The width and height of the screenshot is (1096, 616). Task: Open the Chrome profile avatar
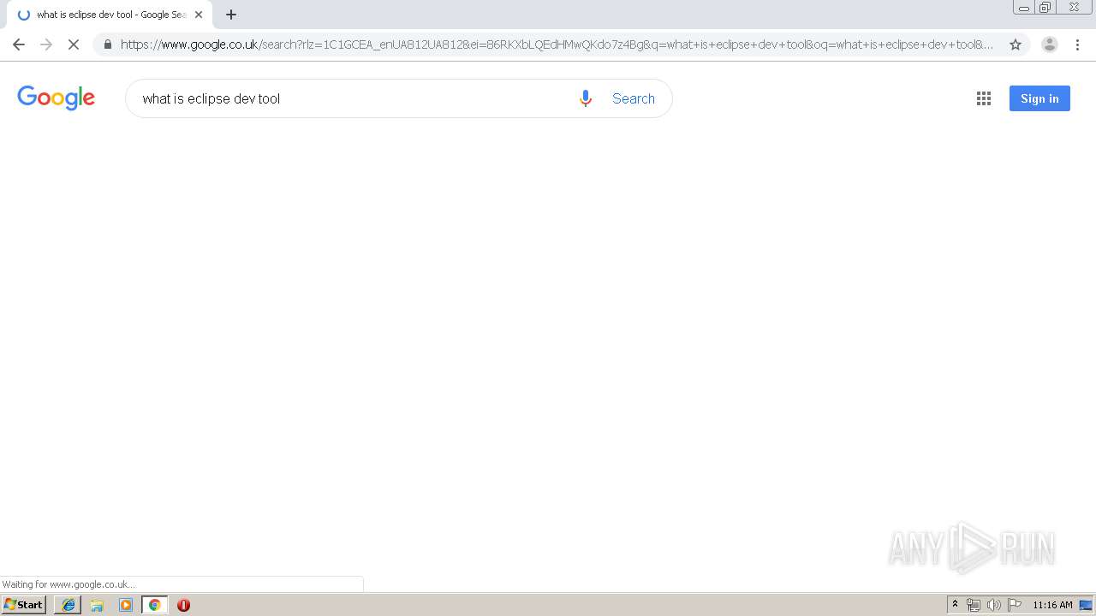pyautogui.click(x=1049, y=44)
